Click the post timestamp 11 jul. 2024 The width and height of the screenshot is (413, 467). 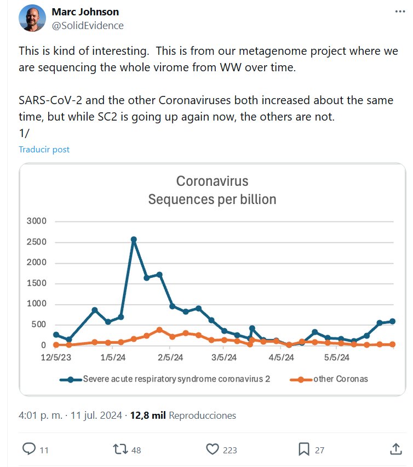(100, 415)
